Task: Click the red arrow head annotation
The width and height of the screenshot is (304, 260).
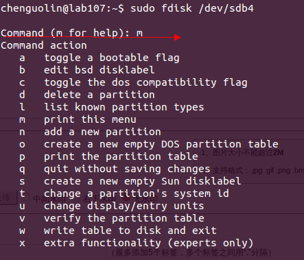Action: tap(178, 37)
